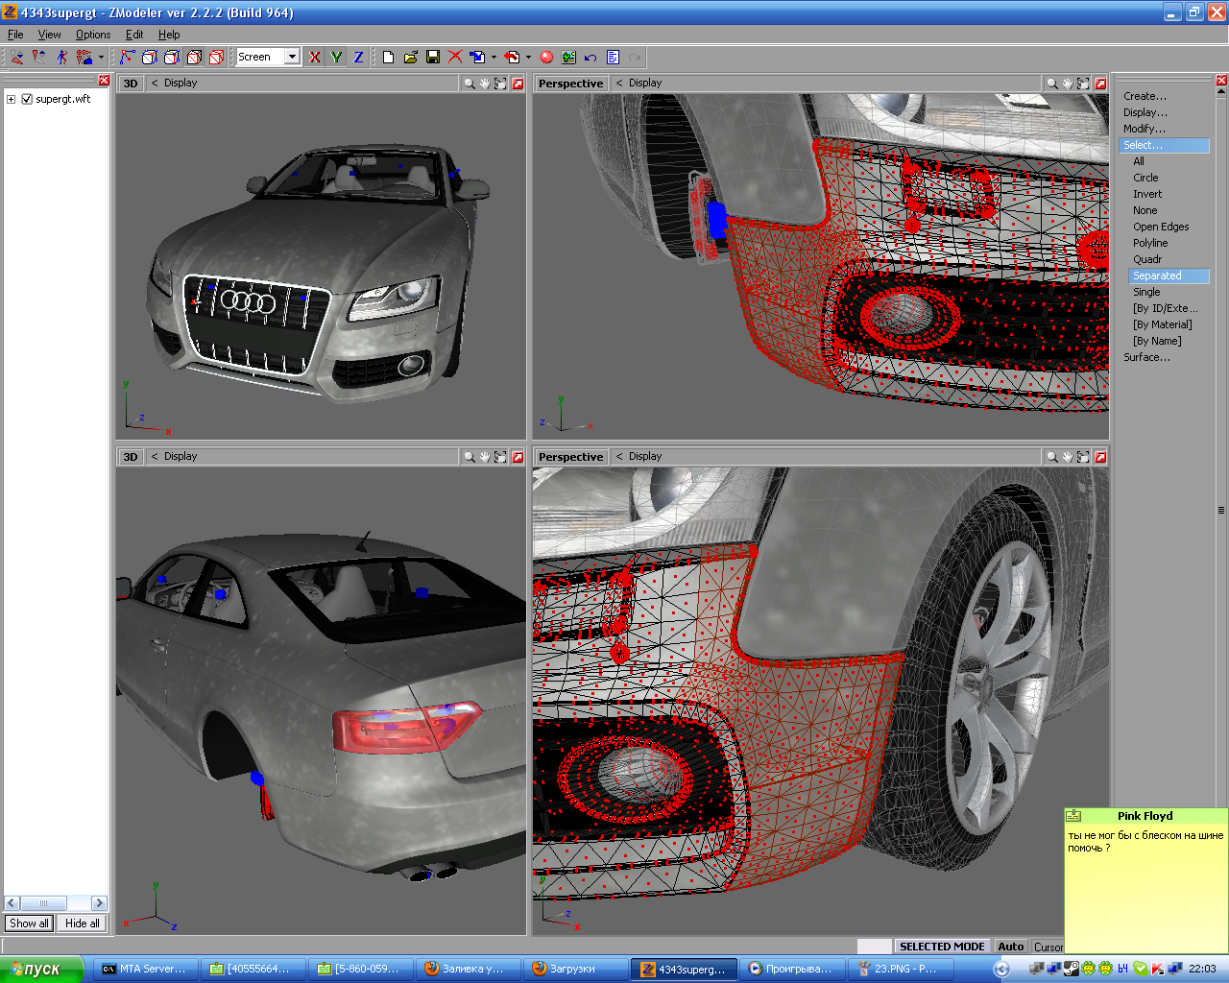Click the first icon in the main toolbar
Viewport: 1229px width, 983px height.
pos(16,58)
